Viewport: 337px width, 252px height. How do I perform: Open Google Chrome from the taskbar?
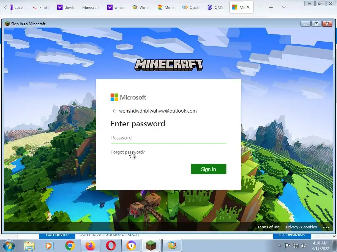click(70, 245)
